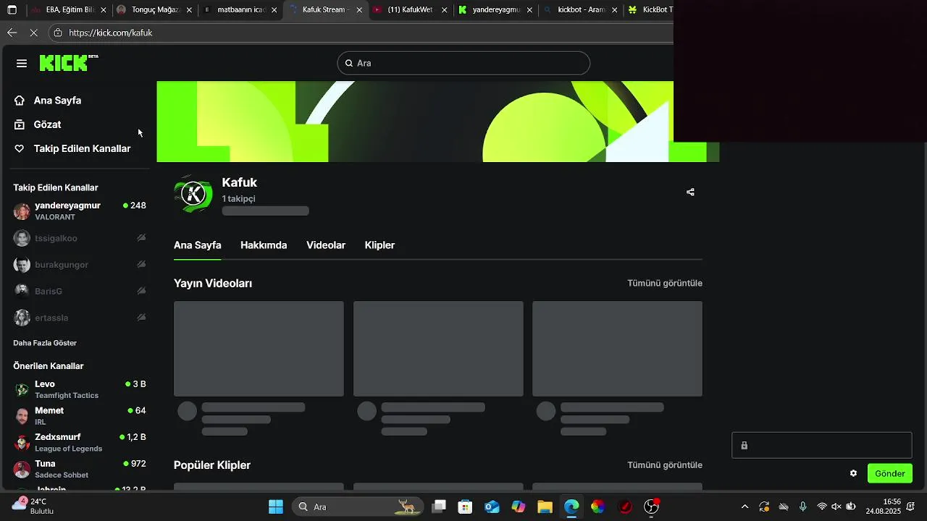Switch to the KafukWet browser tab
Screen dimensions: 927x521
coord(409,10)
